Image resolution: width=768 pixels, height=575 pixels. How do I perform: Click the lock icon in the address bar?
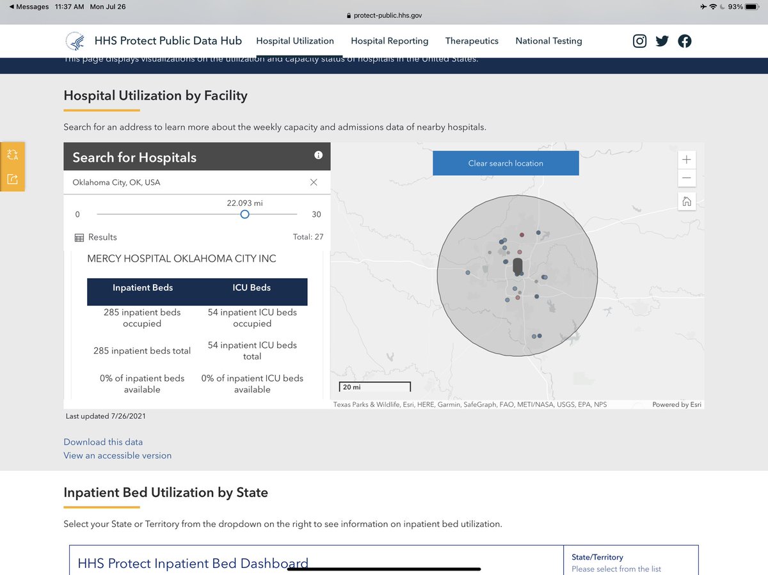(349, 15)
